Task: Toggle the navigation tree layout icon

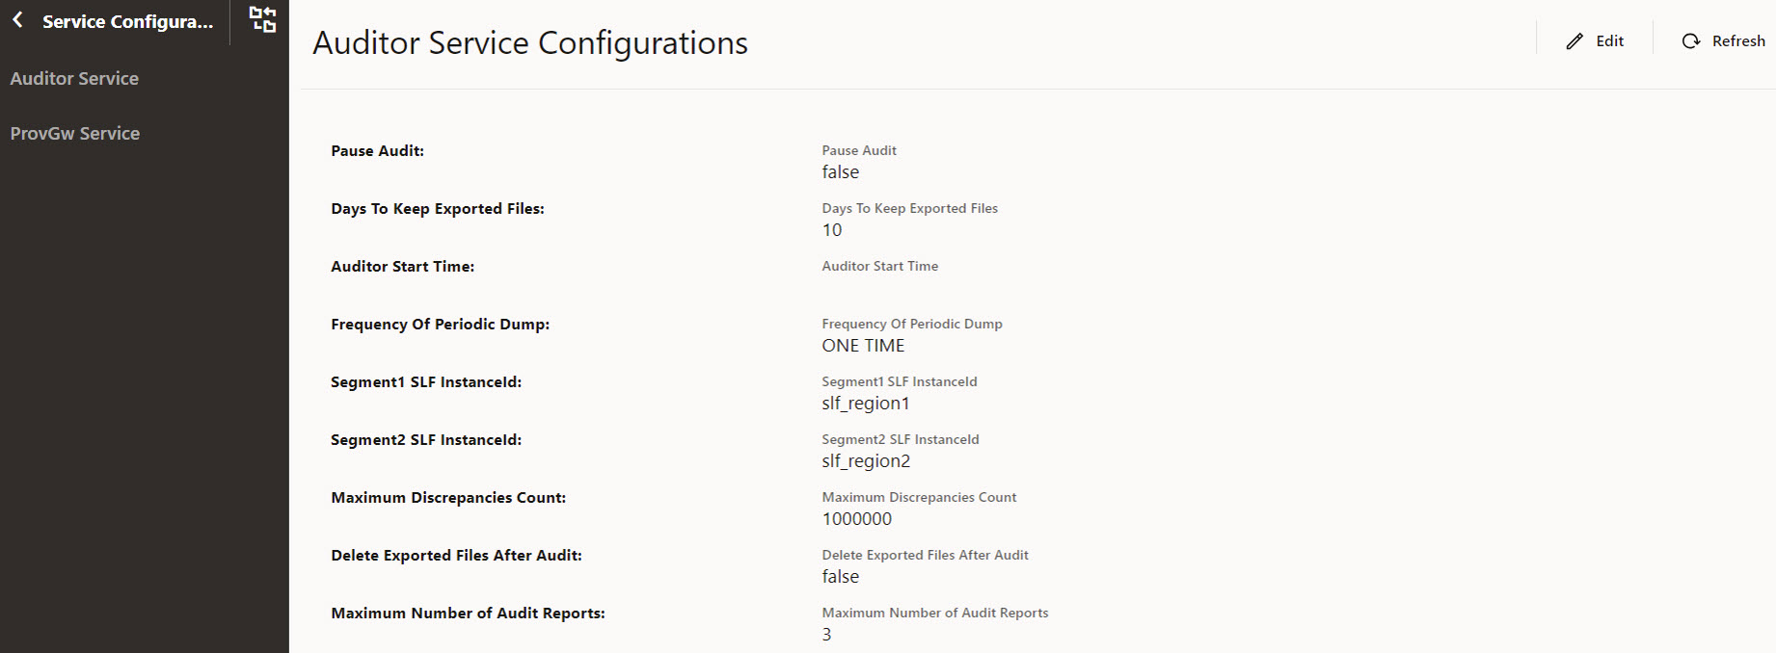Action: [262, 19]
